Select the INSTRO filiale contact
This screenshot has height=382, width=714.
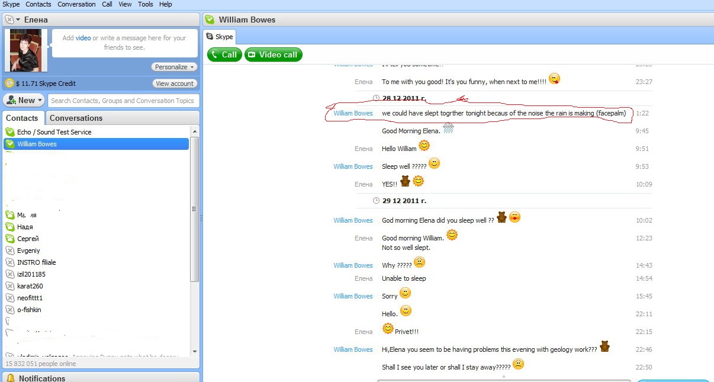coord(97,262)
